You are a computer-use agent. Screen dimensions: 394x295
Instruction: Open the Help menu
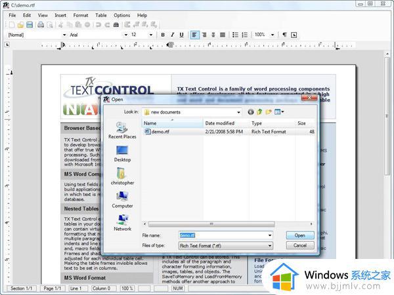[x=142, y=15]
